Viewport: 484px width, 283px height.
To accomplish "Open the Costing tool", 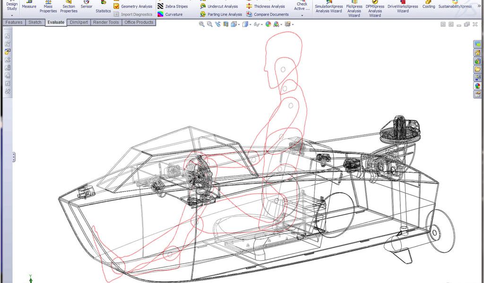I will (x=428, y=5).
